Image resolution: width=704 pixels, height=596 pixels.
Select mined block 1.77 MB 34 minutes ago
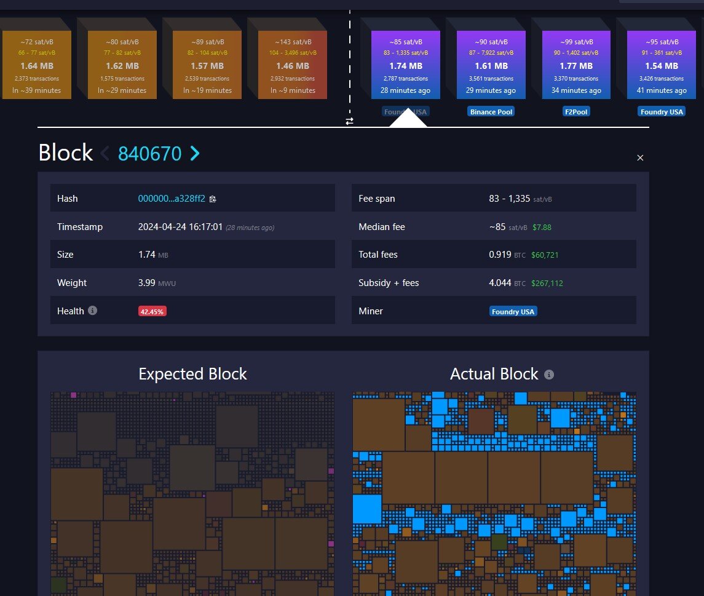576,65
